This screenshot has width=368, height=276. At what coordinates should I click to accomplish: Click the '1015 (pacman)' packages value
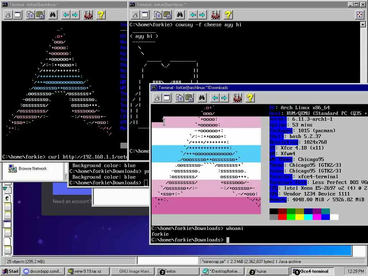point(317,130)
